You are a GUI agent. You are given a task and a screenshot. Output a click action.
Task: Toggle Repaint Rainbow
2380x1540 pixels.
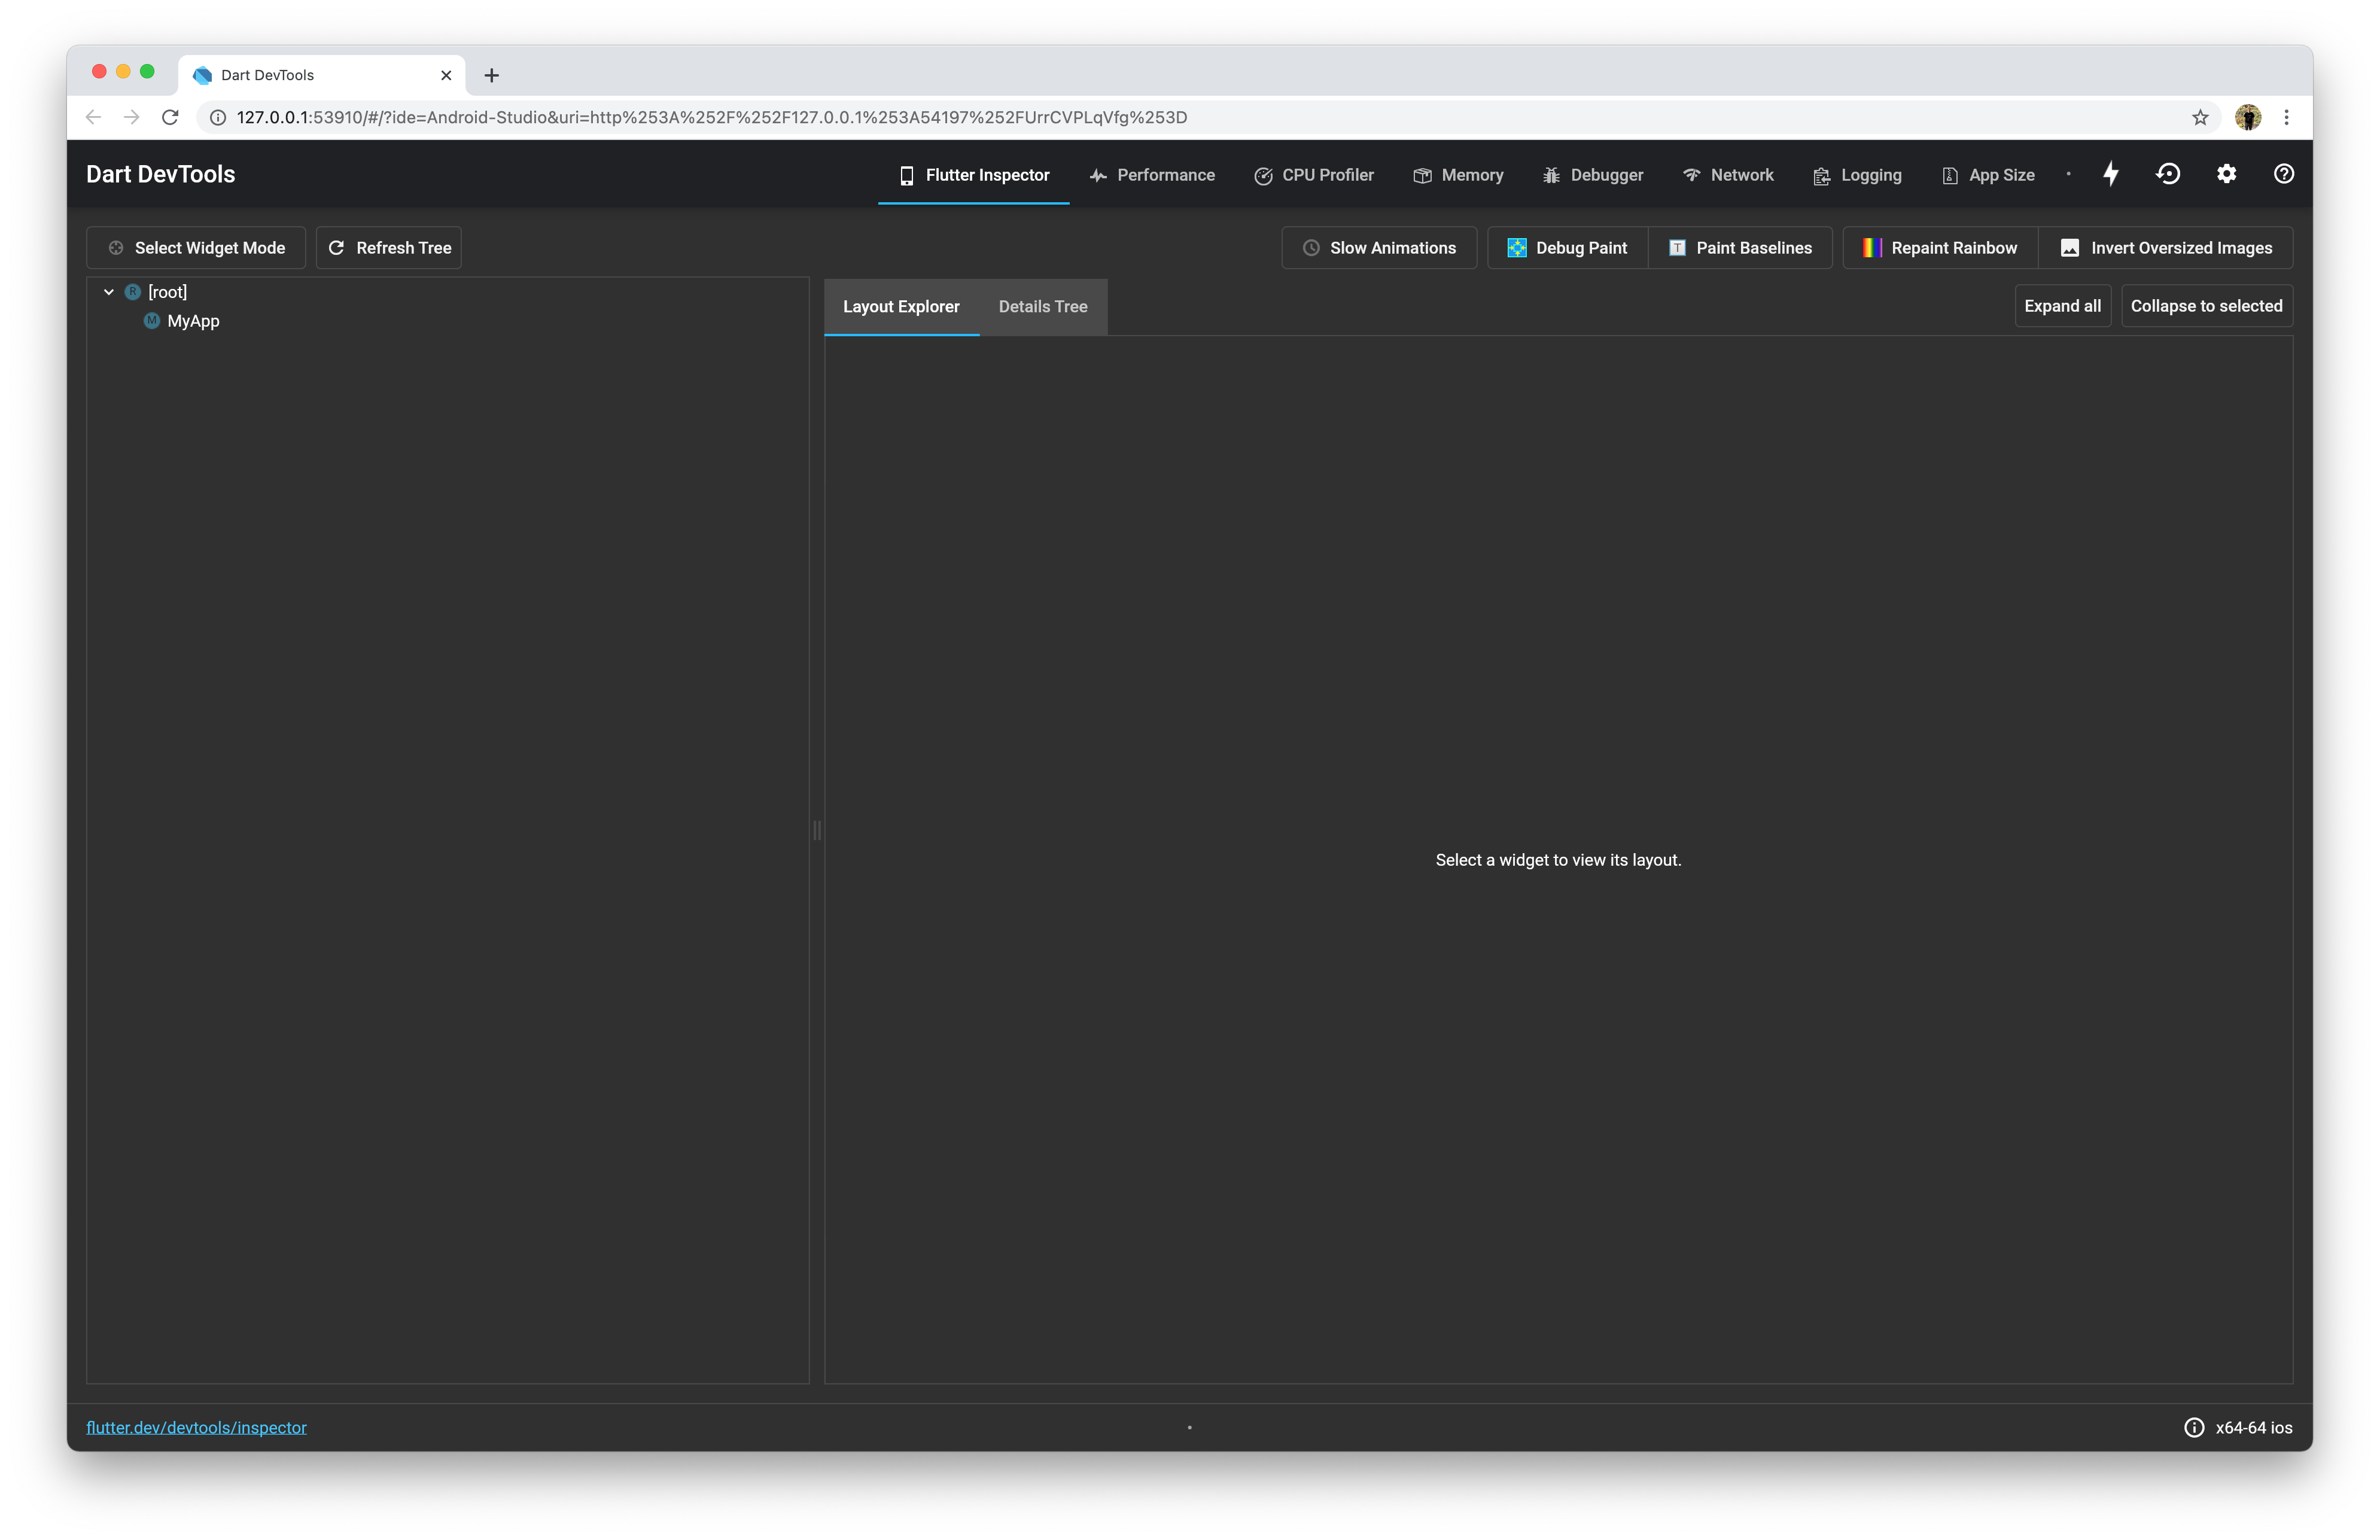point(1940,248)
